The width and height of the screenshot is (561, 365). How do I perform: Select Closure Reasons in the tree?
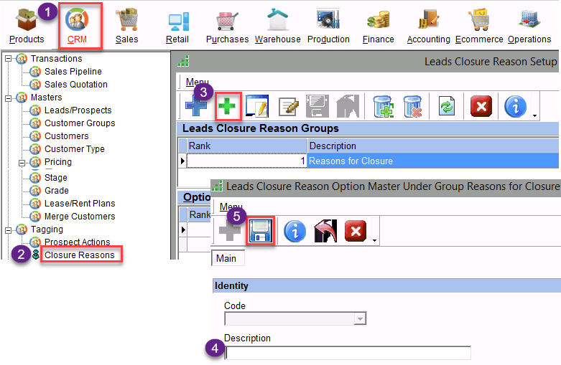point(79,255)
